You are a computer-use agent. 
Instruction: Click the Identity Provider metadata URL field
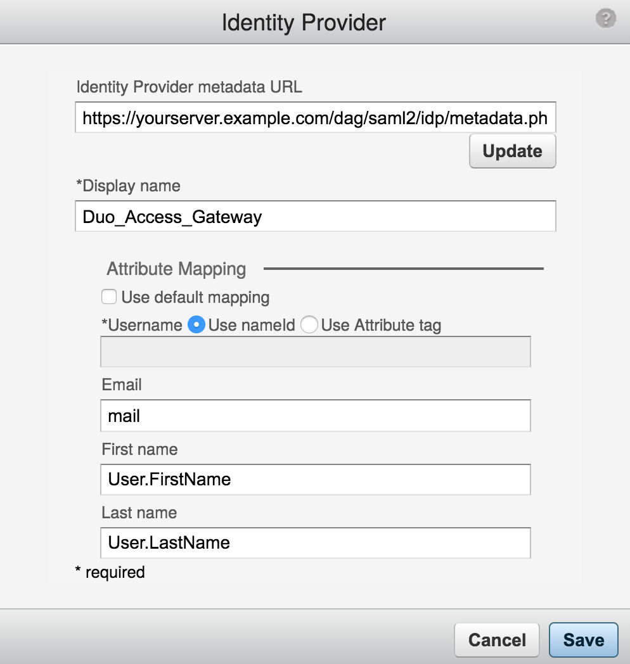coord(315,118)
